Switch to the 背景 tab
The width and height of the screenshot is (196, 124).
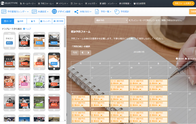20,21
